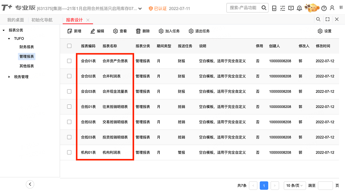Click the 合并现金流量表 report name

pos(115,91)
